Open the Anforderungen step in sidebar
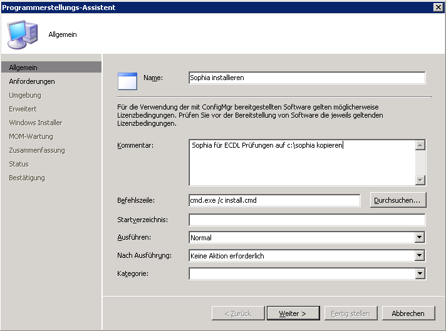 coord(31,81)
